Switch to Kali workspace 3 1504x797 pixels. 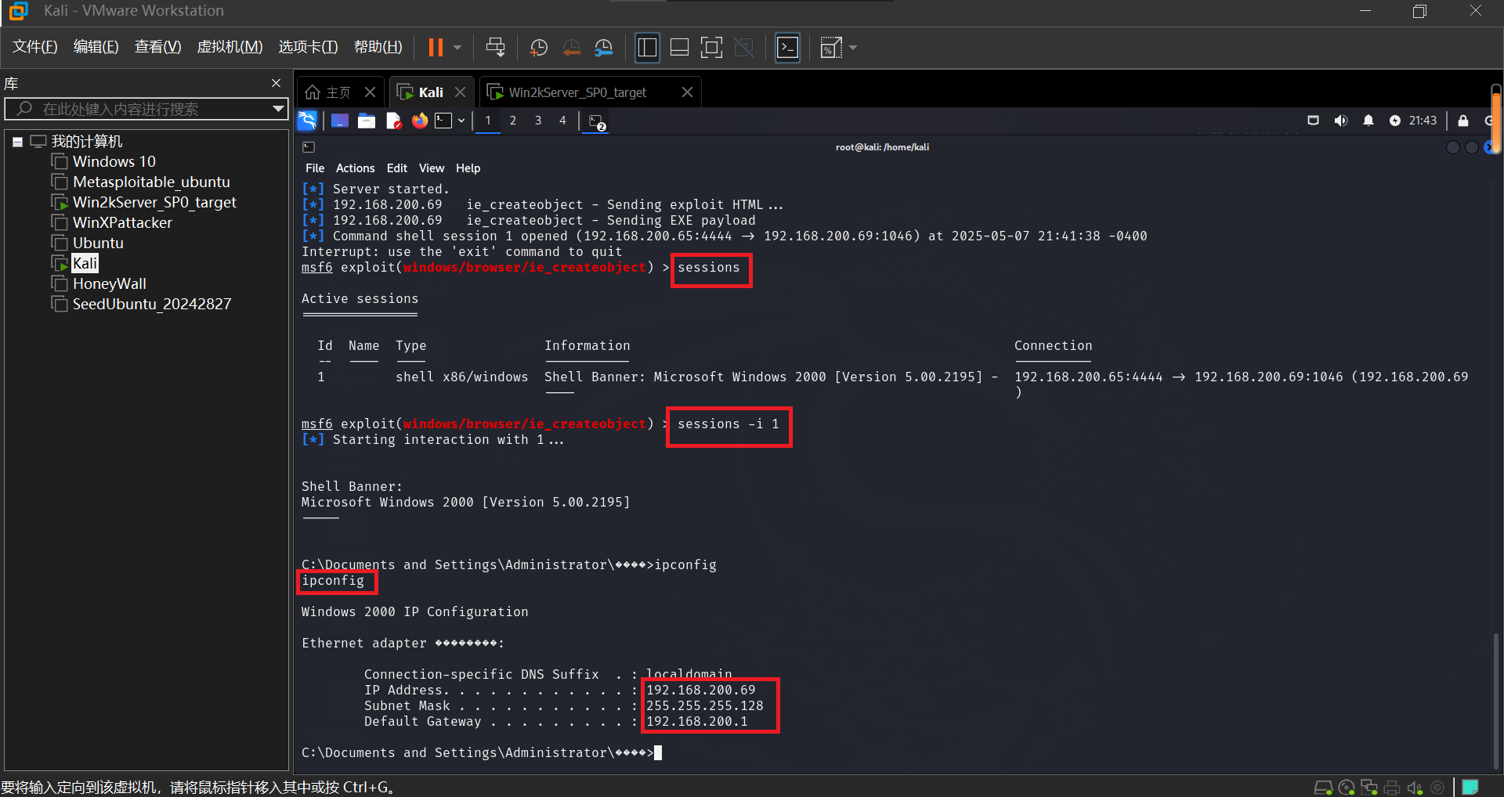click(538, 121)
